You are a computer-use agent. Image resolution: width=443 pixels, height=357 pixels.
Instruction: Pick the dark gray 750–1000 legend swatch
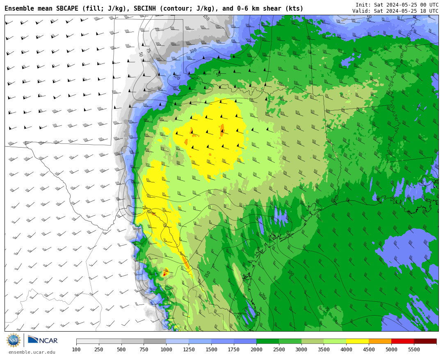point(155,341)
